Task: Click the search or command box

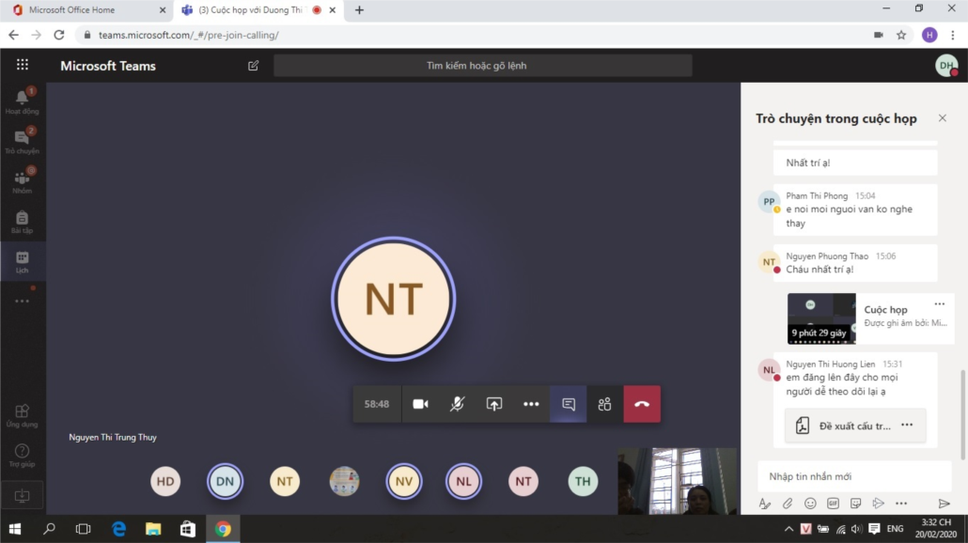Action: tap(482, 66)
